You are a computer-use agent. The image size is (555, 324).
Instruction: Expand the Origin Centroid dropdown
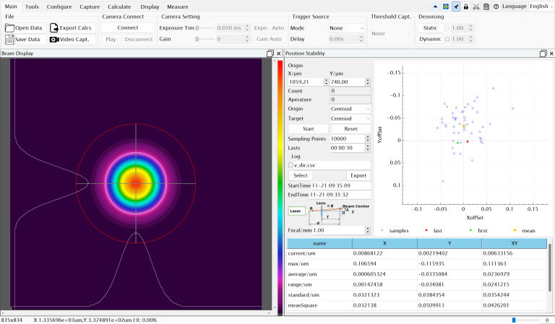click(350, 109)
